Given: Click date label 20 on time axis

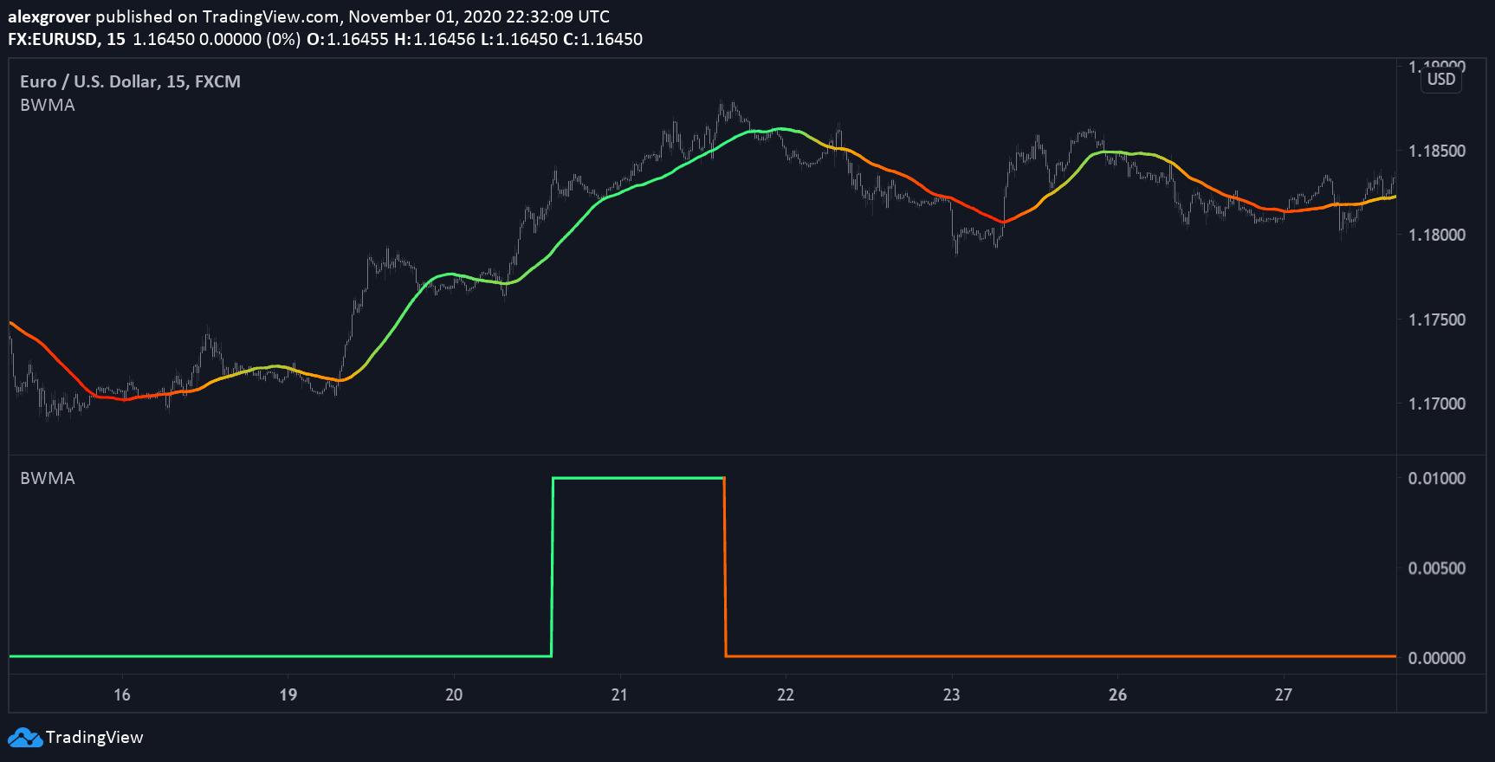Looking at the screenshot, I should [x=454, y=694].
